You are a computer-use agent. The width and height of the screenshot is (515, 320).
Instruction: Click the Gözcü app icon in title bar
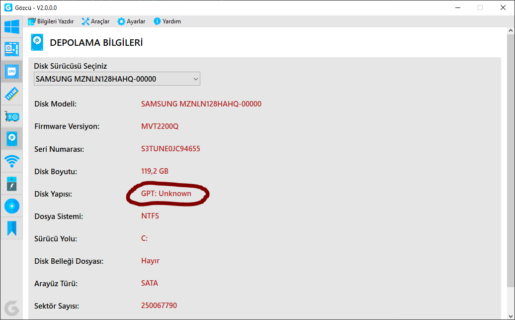tap(8, 7)
